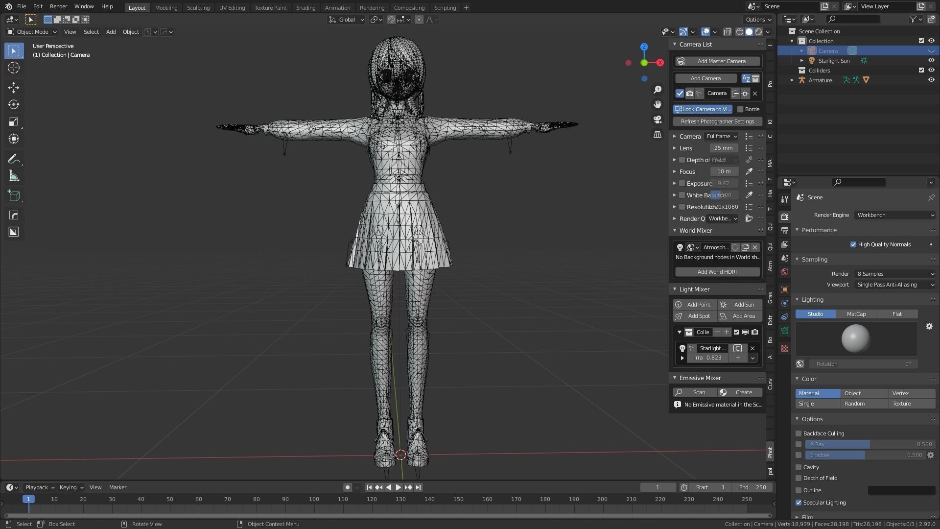Switch to the Modeling workspace tab
The width and height of the screenshot is (940, 529).
[x=166, y=8]
